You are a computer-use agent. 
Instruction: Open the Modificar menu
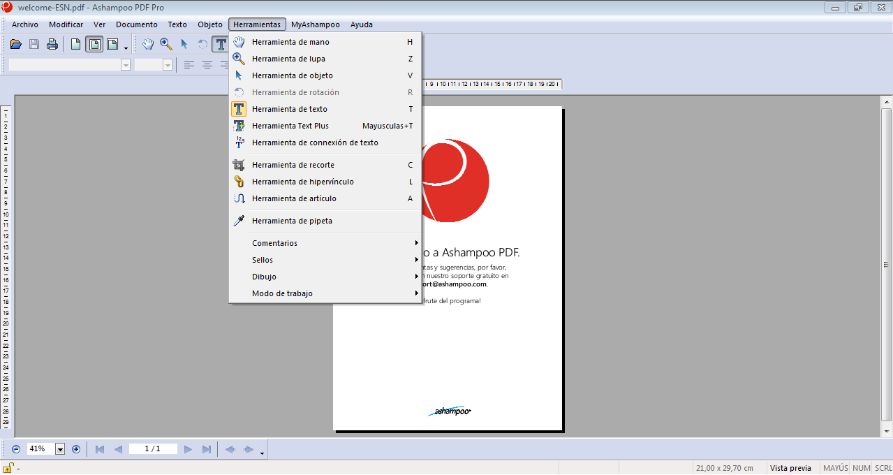pyautogui.click(x=66, y=24)
